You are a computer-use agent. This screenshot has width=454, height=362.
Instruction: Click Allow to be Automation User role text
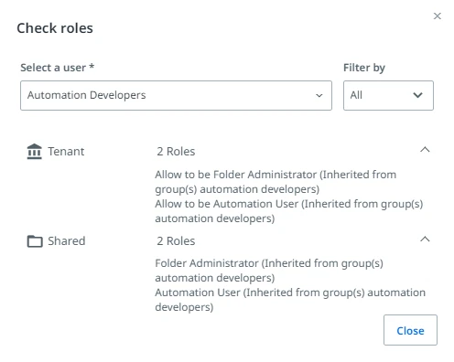click(289, 211)
